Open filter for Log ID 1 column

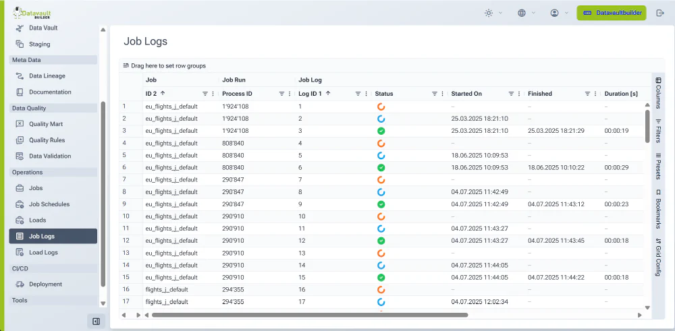(358, 94)
